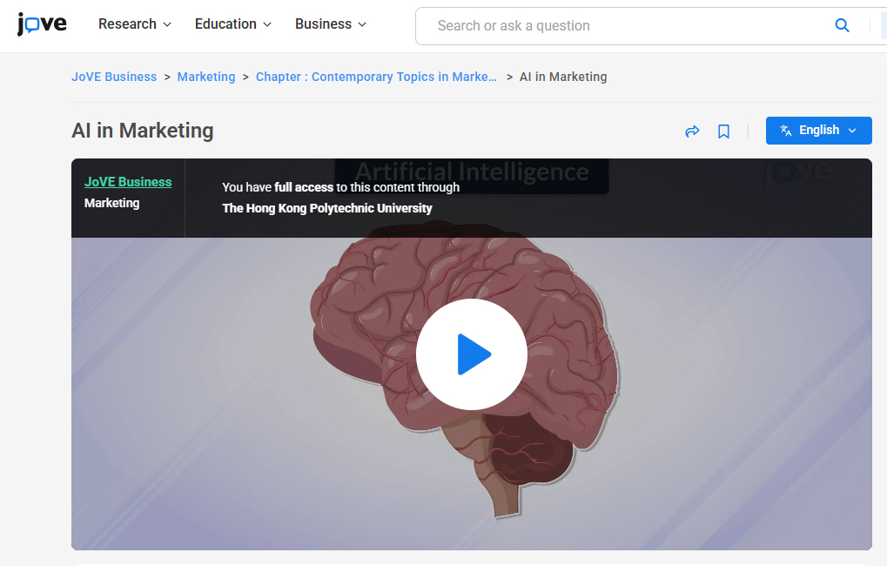Screen dimensions: 887x566
Task: Click the search magnifier icon
Action: pyautogui.click(x=841, y=25)
